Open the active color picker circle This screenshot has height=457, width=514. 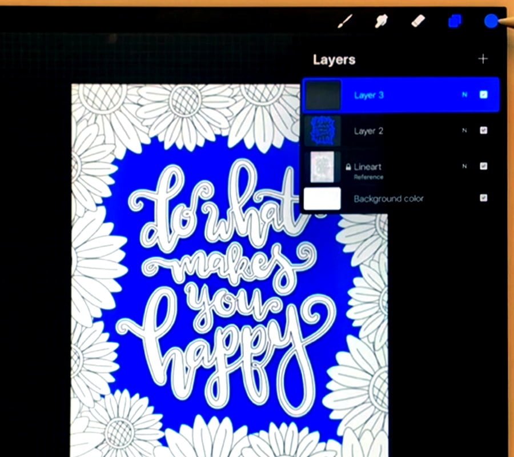[491, 21]
